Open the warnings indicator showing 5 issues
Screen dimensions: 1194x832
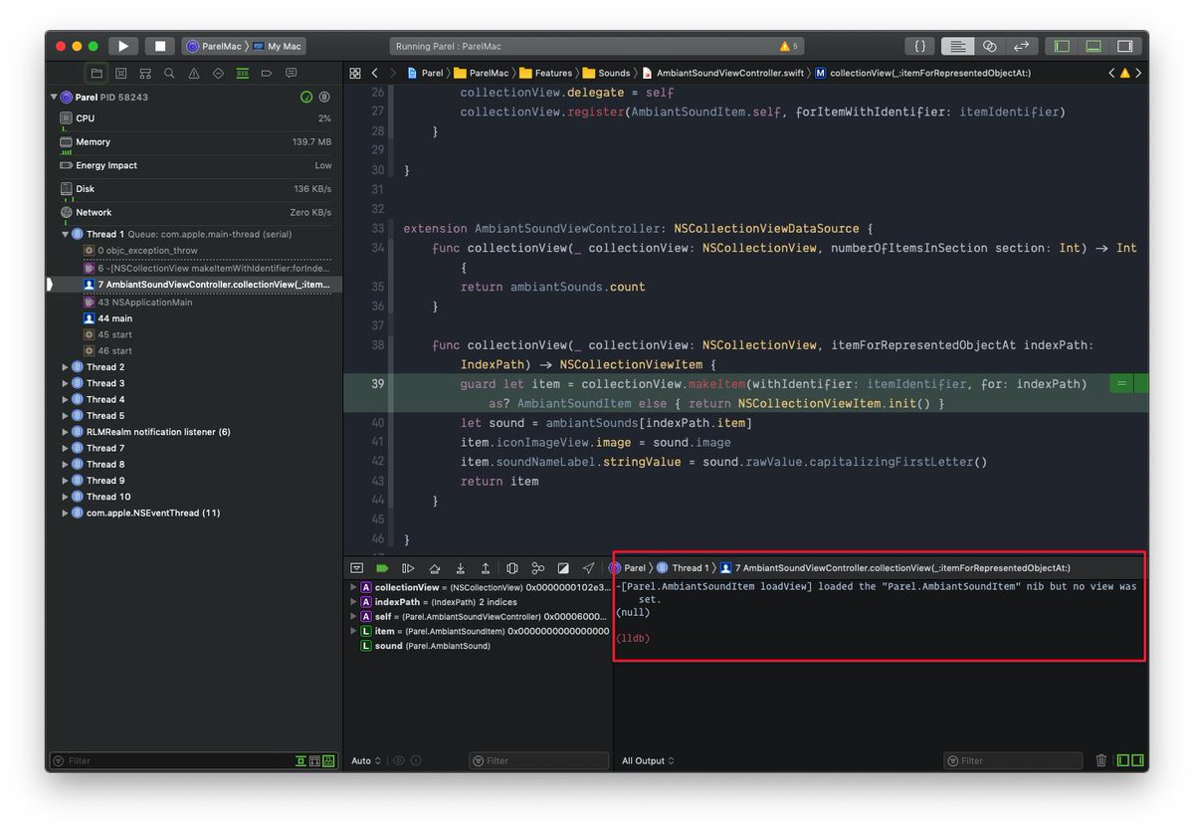point(790,46)
